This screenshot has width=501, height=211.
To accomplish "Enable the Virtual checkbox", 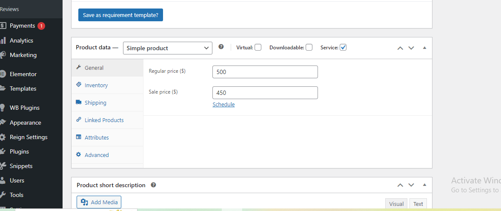I will 258,47.
